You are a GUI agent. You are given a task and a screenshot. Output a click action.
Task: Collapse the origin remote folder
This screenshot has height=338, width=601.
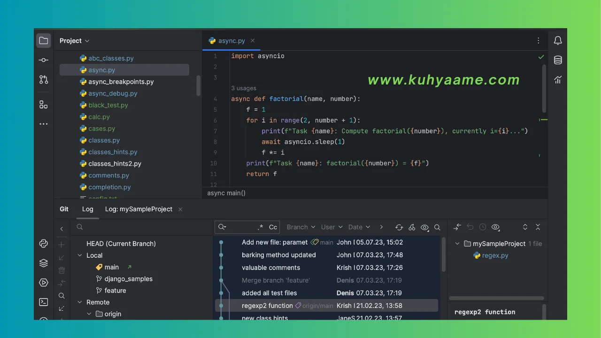89,314
